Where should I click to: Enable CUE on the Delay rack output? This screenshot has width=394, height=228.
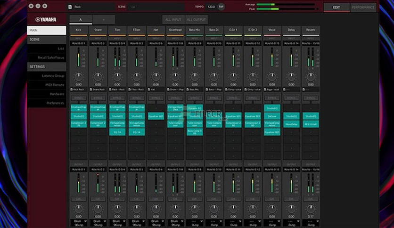[x=291, y=199]
